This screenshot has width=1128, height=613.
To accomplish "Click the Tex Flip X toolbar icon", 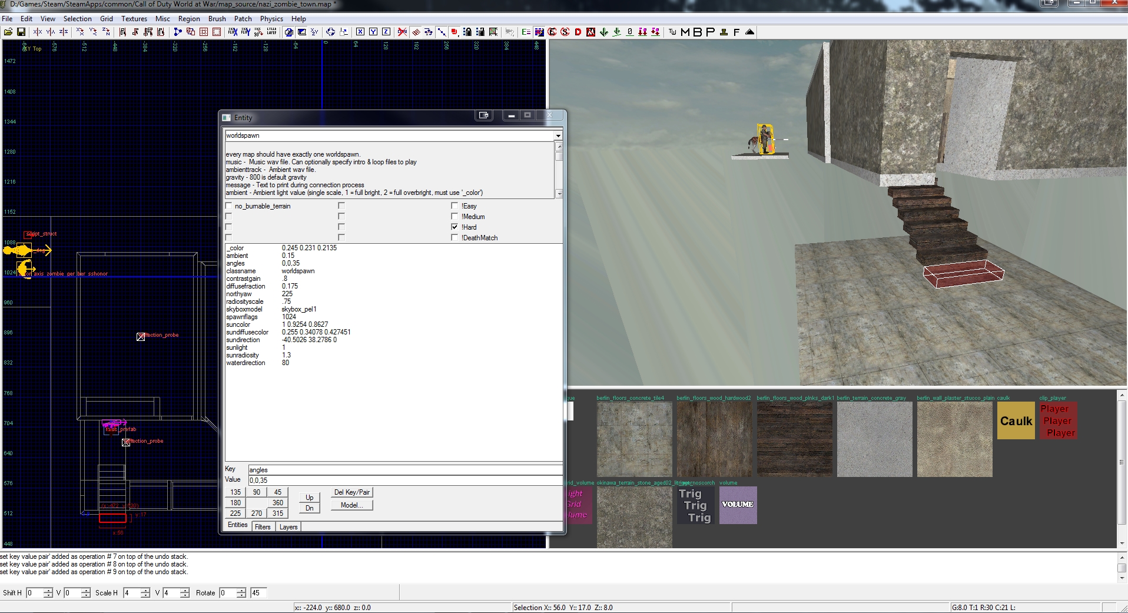I will 233,32.
